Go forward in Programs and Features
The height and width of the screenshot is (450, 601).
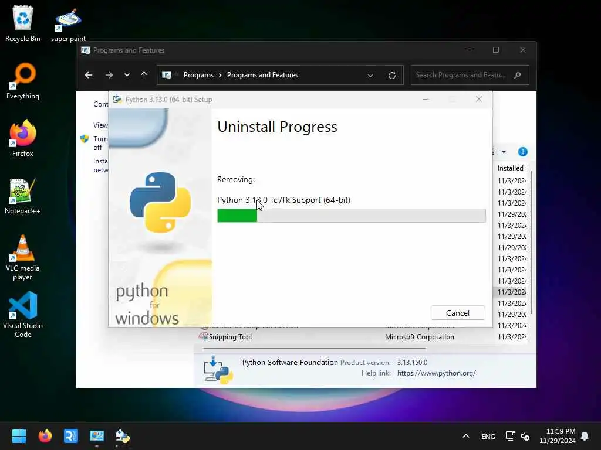109,75
